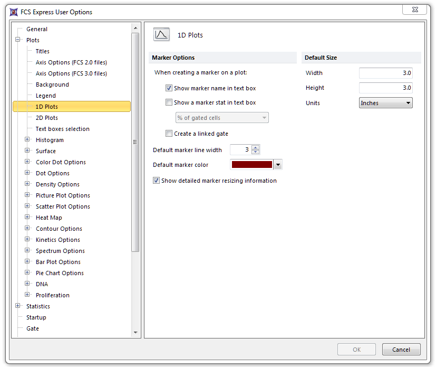Select 2D Plots in the options tree
436x367 pixels.
[x=47, y=118]
